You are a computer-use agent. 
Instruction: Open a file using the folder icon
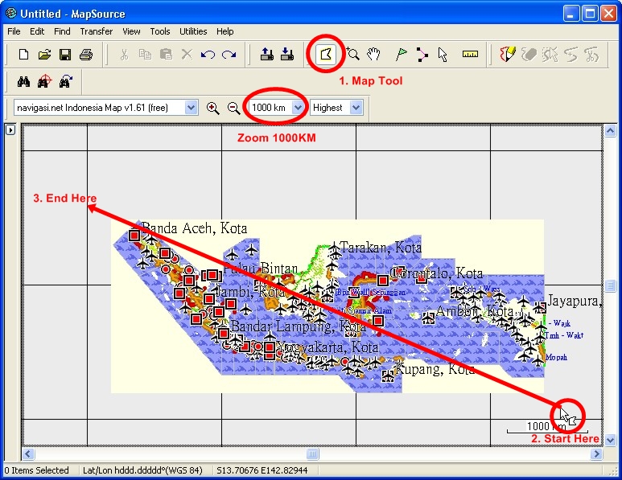point(44,55)
